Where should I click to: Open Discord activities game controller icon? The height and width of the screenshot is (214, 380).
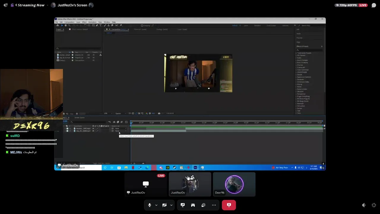(x=193, y=205)
